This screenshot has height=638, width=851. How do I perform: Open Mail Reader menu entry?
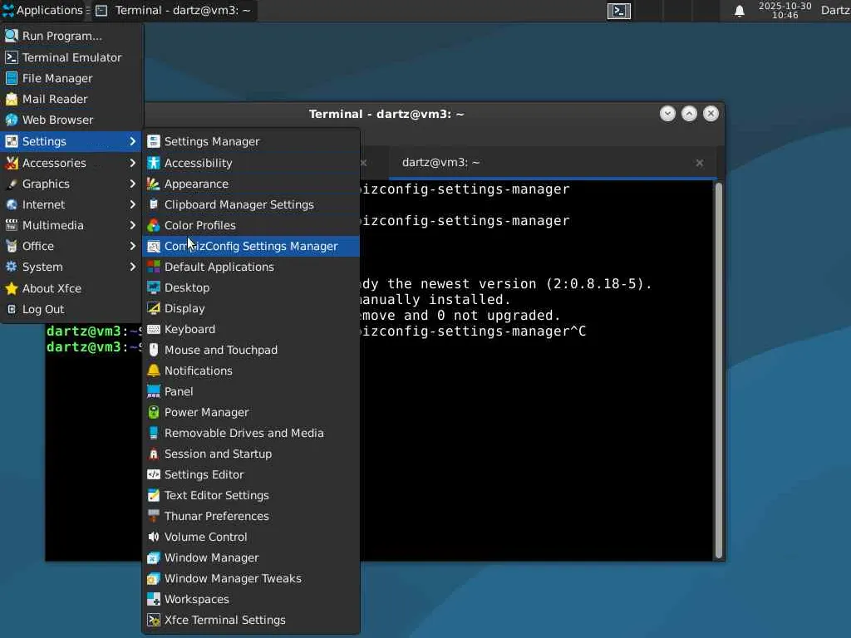[x=71, y=99]
